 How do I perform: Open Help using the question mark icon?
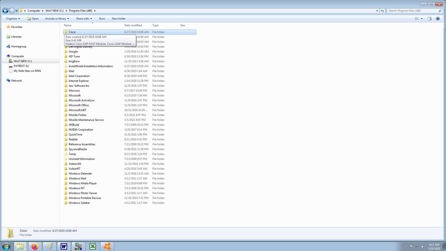pos(438,18)
